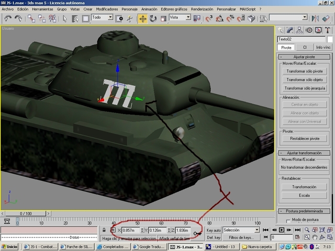Switch to the Select and Rotate tool

153,19
